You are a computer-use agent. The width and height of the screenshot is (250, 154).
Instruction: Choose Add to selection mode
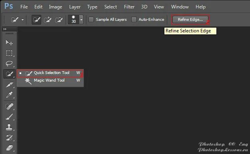48,20
